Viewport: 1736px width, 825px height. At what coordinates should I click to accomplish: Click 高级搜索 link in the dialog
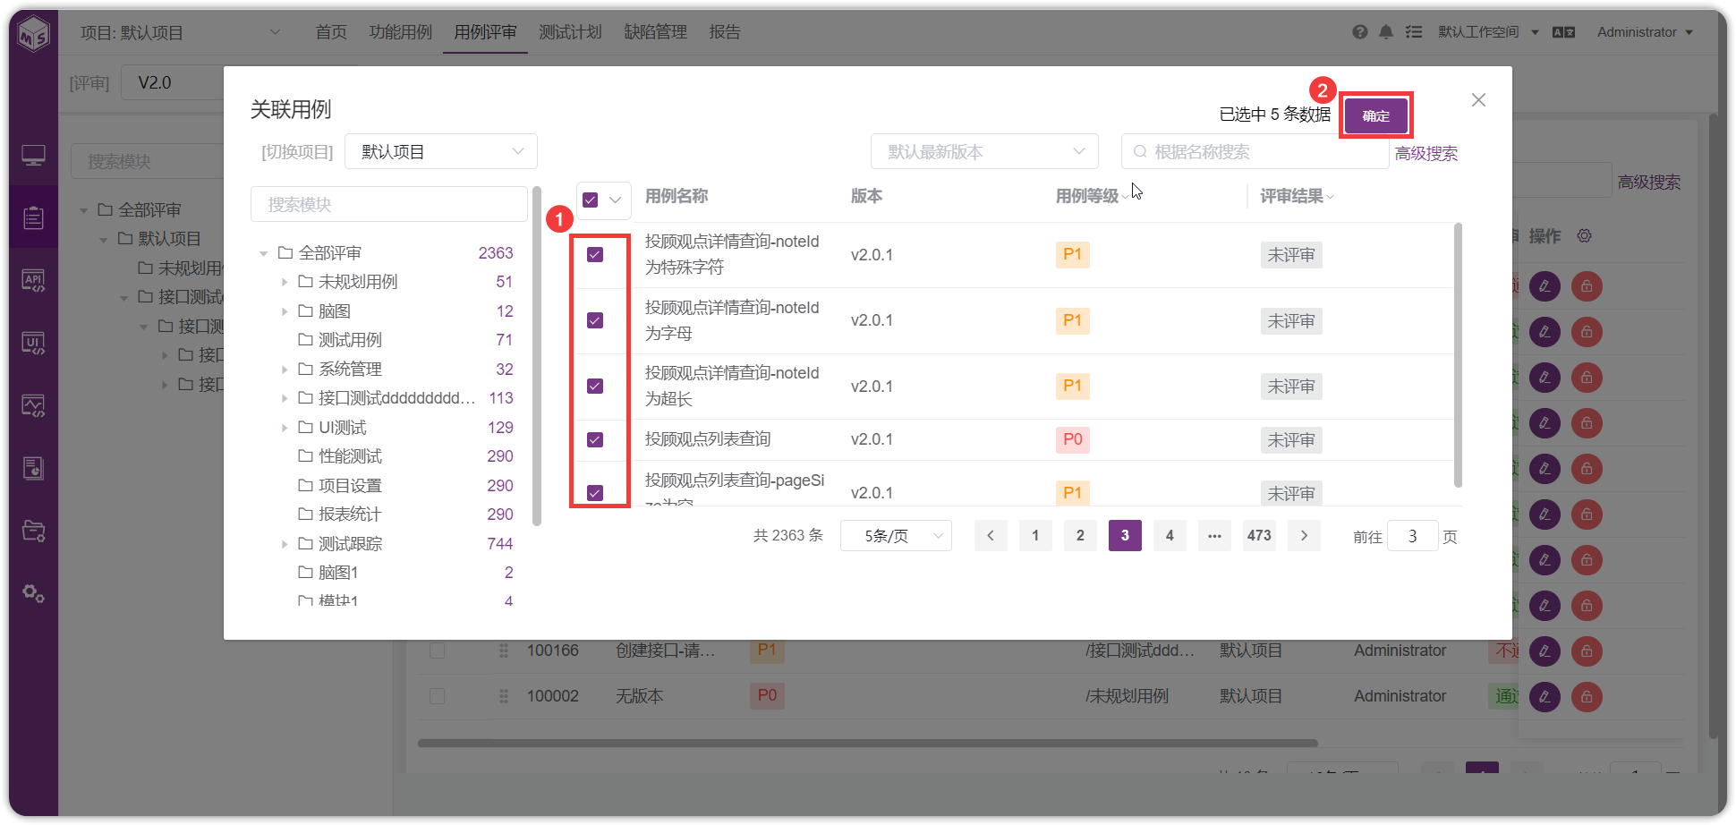point(1426,153)
